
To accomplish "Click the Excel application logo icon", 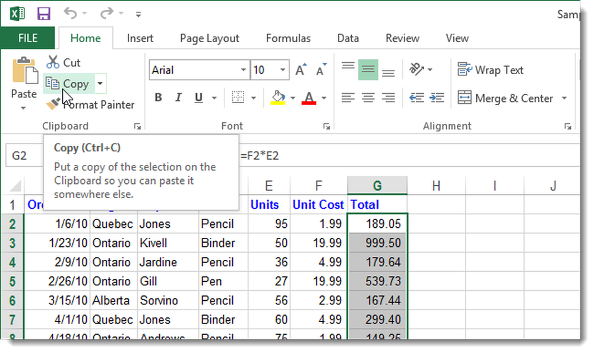I will [17, 14].
